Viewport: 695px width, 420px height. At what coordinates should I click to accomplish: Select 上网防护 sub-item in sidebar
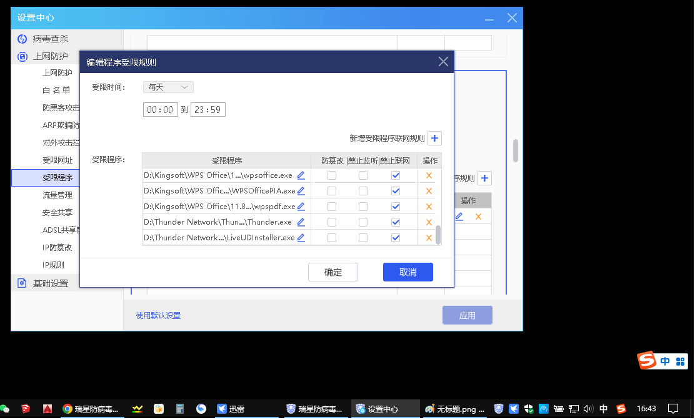tap(57, 72)
